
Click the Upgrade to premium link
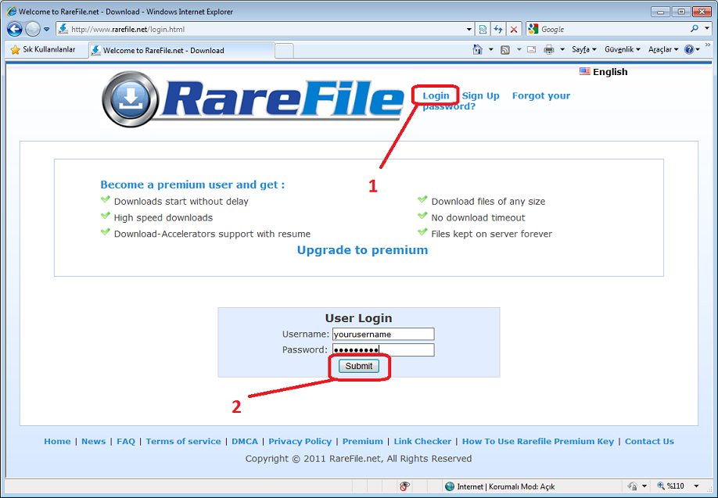tap(362, 250)
